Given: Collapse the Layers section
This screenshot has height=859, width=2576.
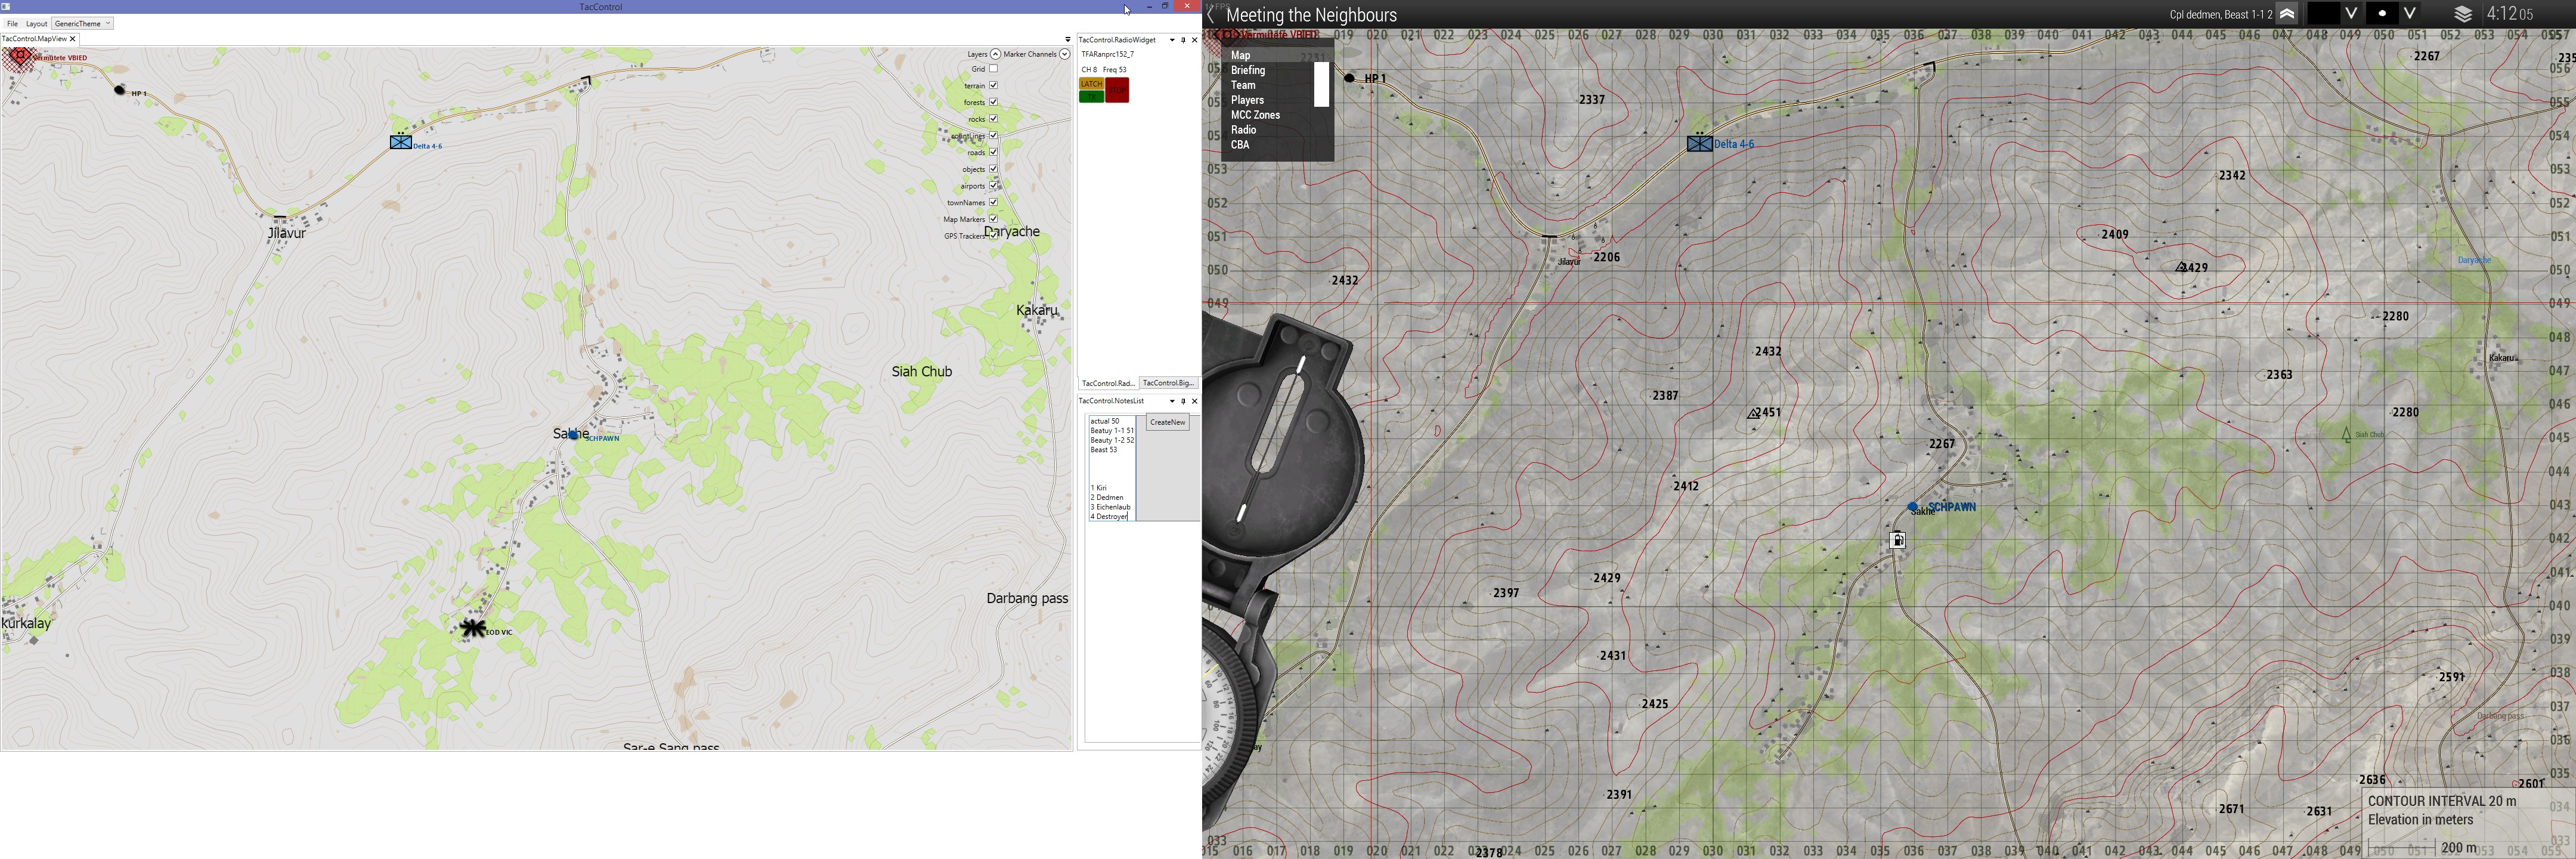Looking at the screenshot, I should 995,54.
